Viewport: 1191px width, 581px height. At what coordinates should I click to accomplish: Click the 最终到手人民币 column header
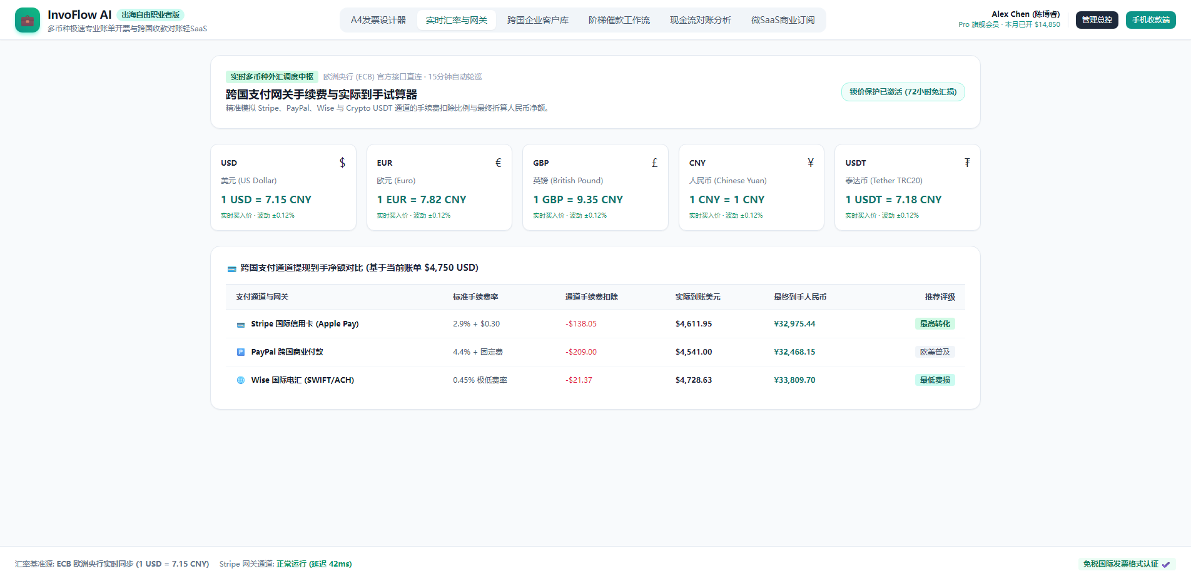tap(800, 297)
